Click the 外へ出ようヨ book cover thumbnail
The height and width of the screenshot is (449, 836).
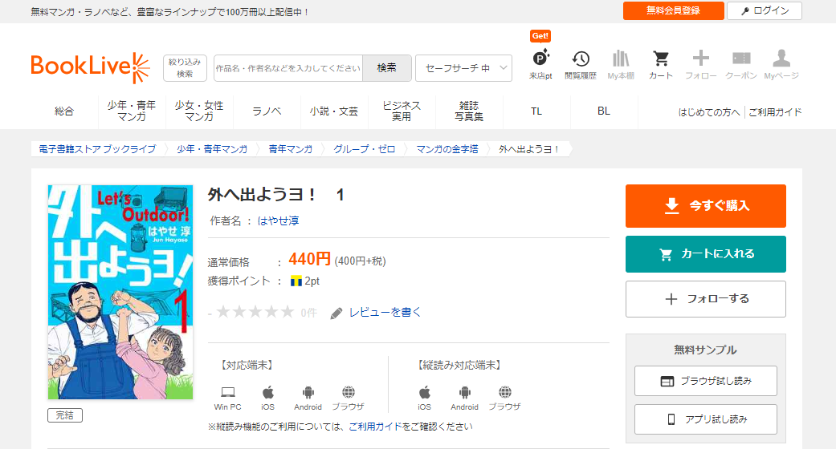coord(120,292)
